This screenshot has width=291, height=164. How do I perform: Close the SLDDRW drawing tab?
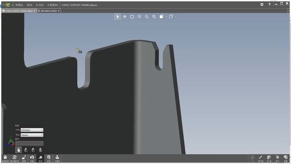59,11
